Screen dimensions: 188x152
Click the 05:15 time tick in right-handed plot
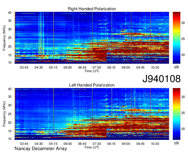[53, 67]
